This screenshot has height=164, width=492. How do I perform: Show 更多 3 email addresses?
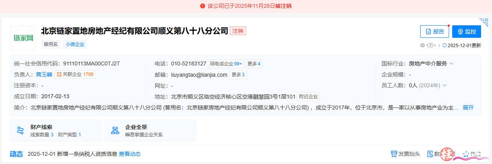238,75
